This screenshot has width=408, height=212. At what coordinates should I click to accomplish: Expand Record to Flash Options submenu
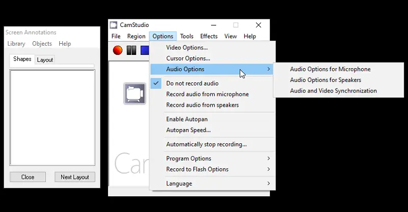[x=212, y=169]
